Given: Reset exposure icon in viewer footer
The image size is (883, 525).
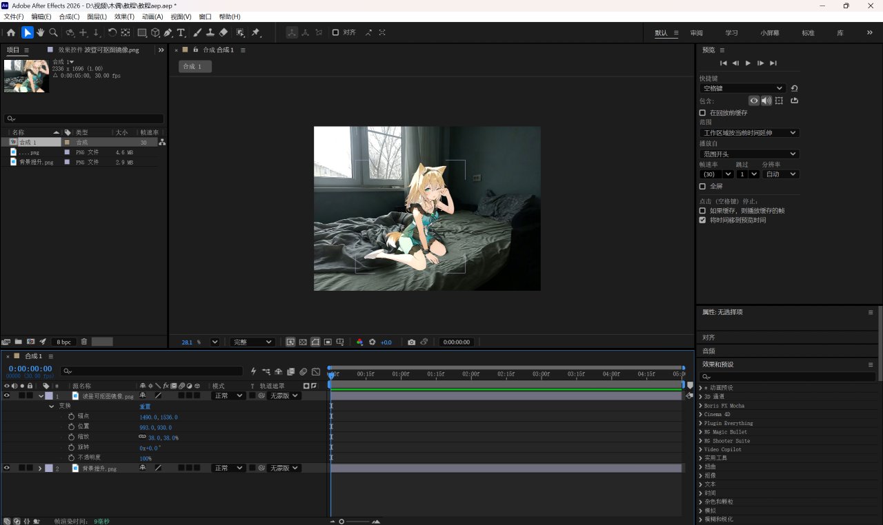Looking at the screenshot, I should [x=373, y=342].
